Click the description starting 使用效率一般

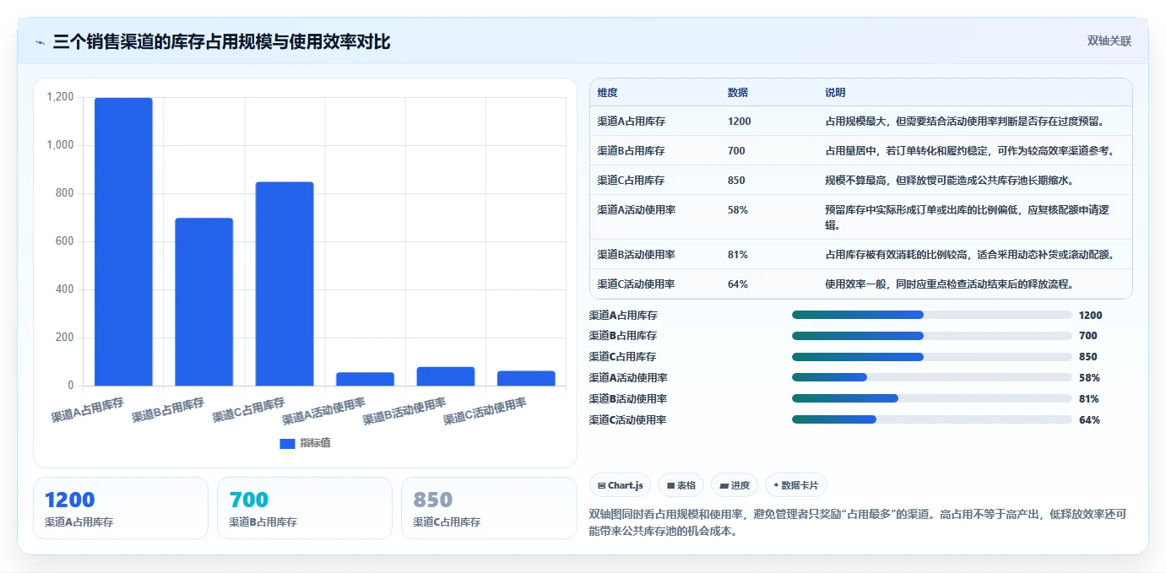pos(949,284)
